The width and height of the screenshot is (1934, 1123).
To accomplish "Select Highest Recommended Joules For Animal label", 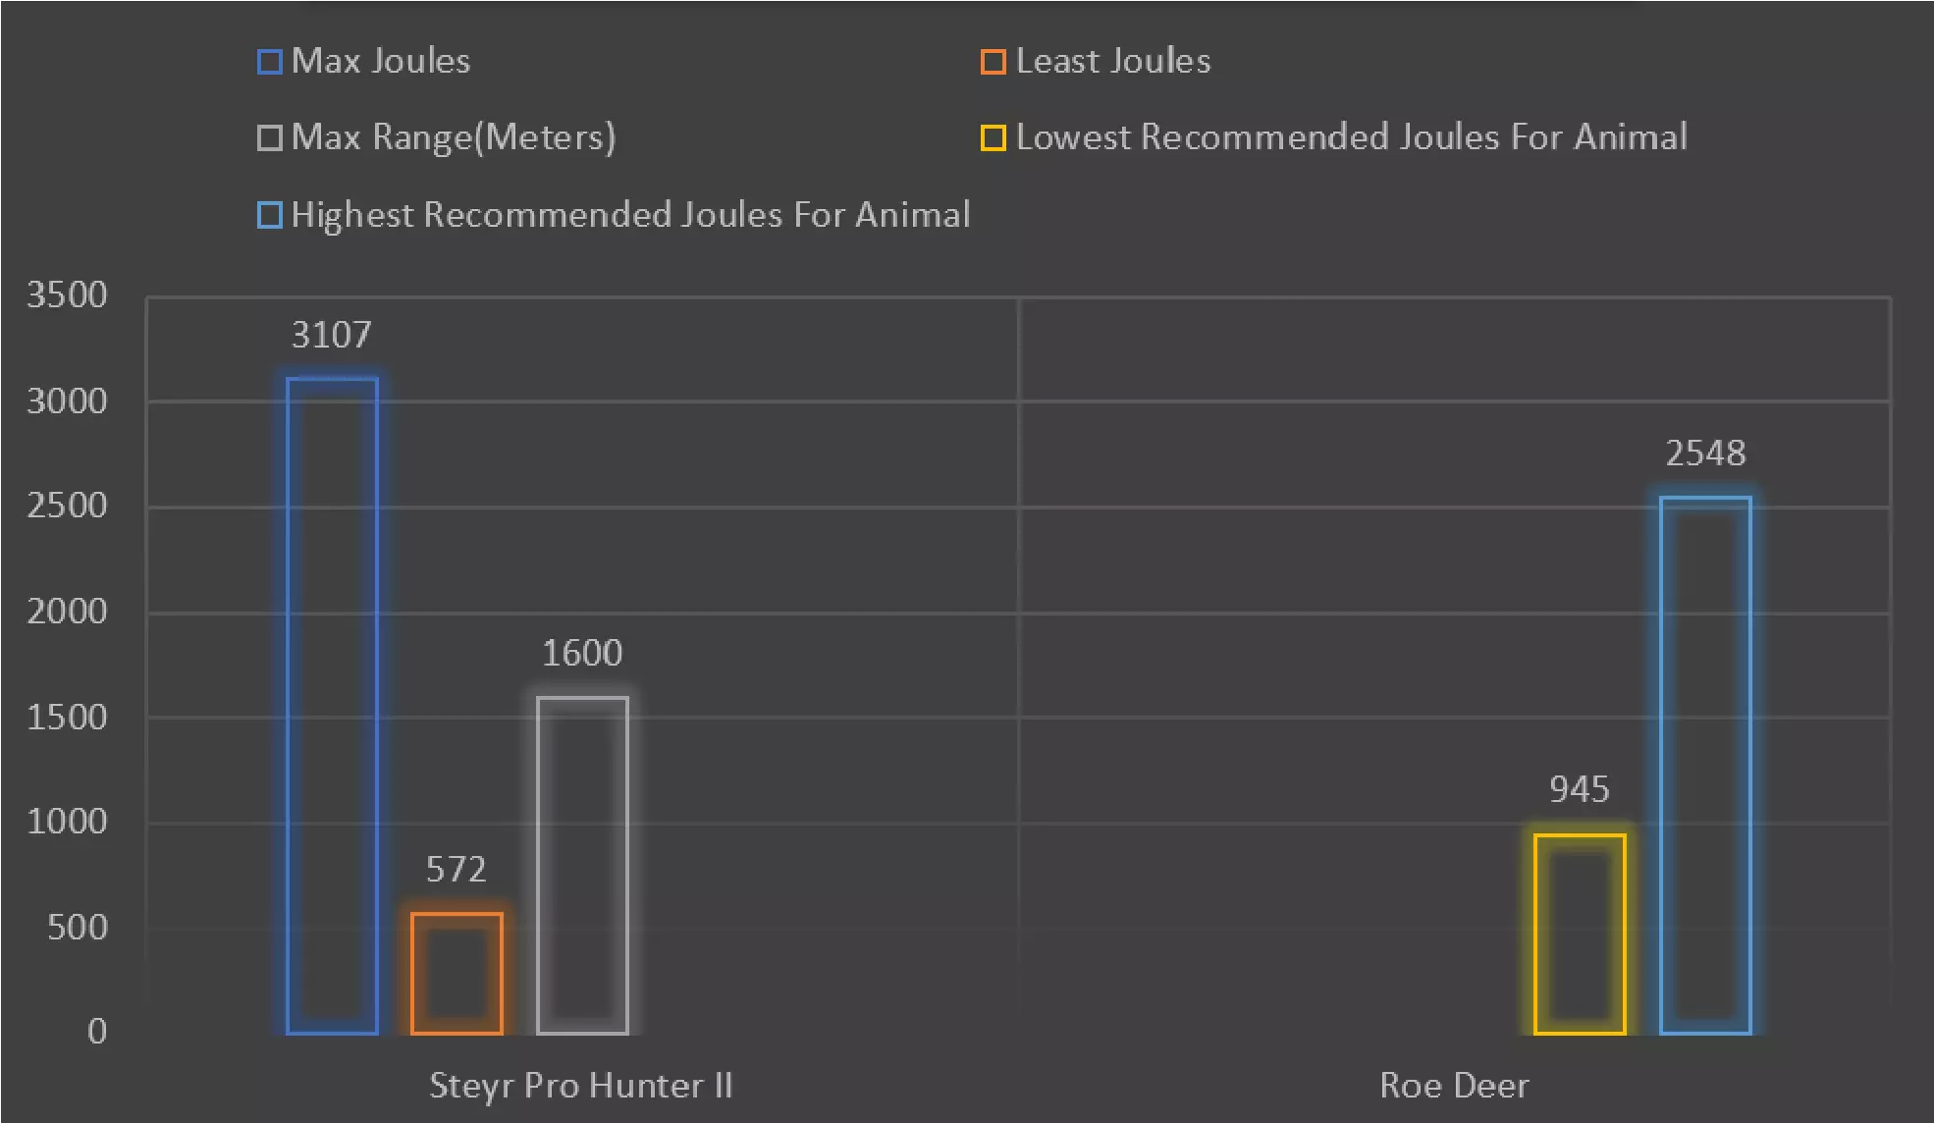I will [630, 215].
